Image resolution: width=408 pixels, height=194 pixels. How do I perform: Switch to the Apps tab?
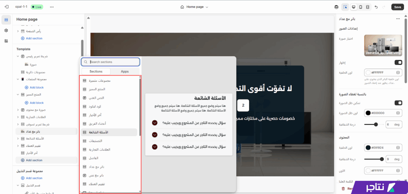point(125,71)
